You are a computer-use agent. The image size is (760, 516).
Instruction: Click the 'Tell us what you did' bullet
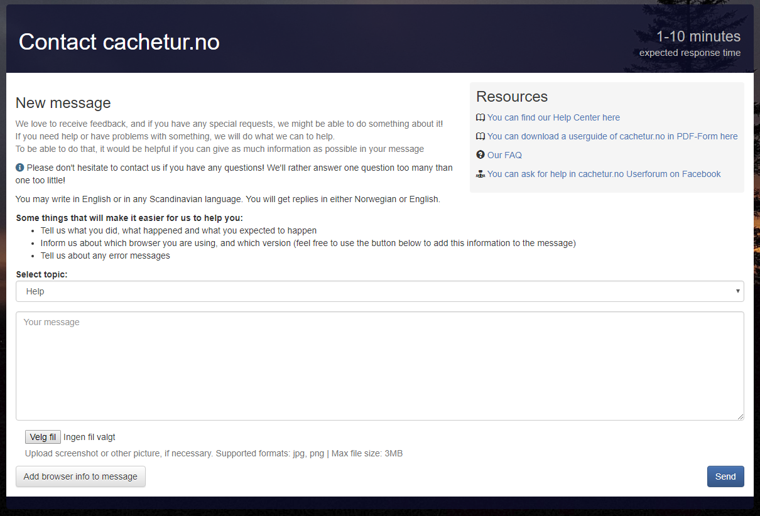point(178,230)
